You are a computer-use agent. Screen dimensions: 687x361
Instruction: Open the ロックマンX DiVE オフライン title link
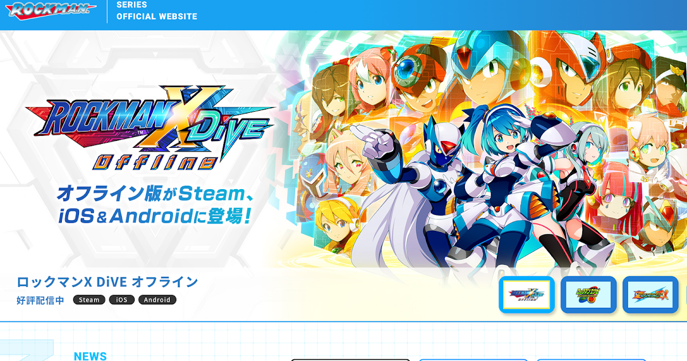point(108,282)
